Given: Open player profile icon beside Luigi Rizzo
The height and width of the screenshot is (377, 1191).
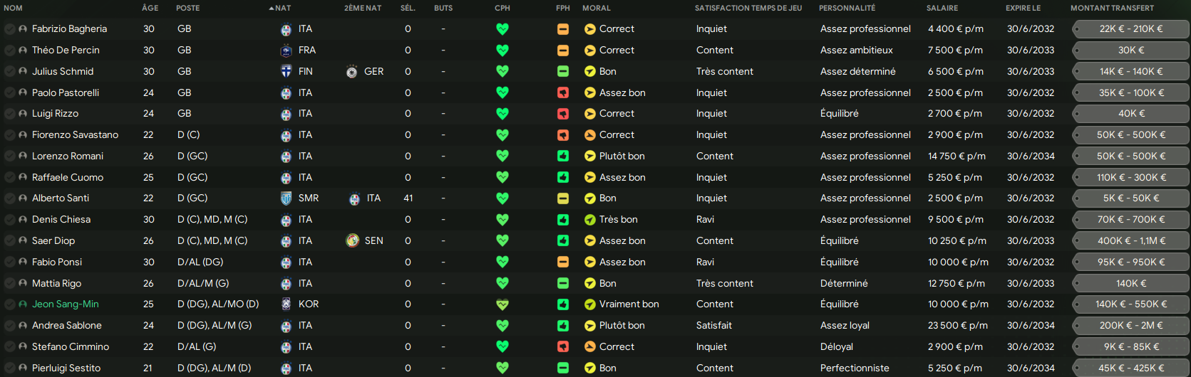Looking at the screenshot, I should pyautogui.click(x=23, y=114).
